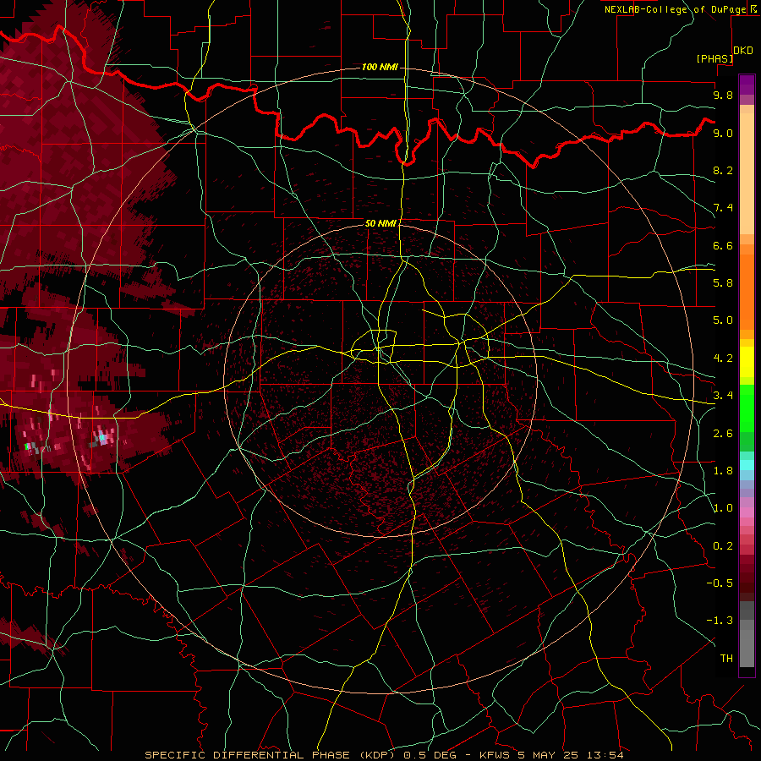Click the NEXLAB-College of DuPage watermark text

pyautogui.click(x=675, y=9)
